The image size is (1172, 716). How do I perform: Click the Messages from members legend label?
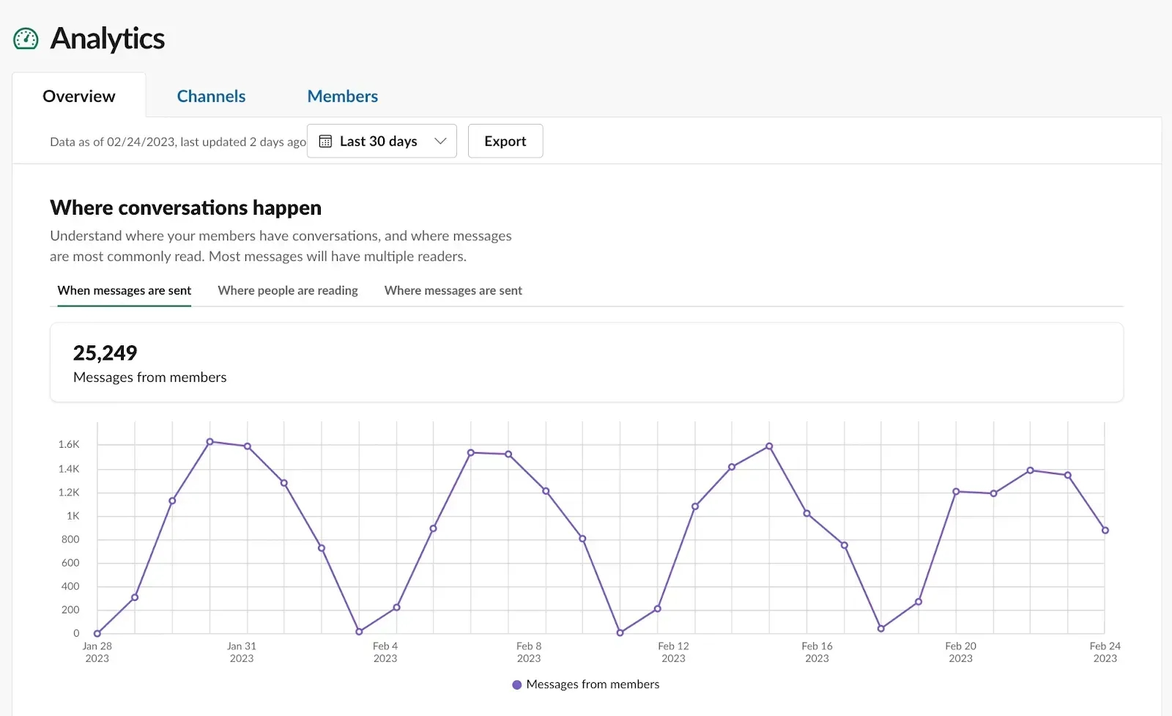pyautogui.click(x=593, y=684)
